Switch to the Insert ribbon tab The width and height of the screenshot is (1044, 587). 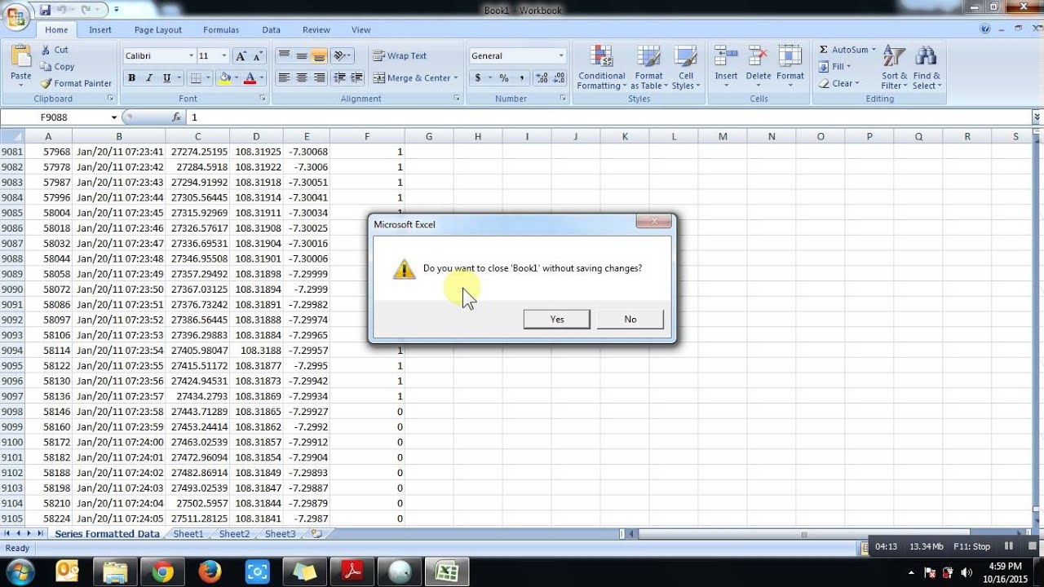click(100, 30)
